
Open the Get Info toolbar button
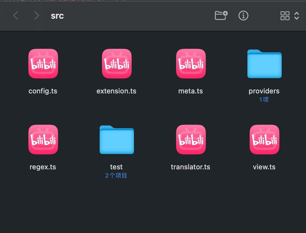[x=243, y=15]
